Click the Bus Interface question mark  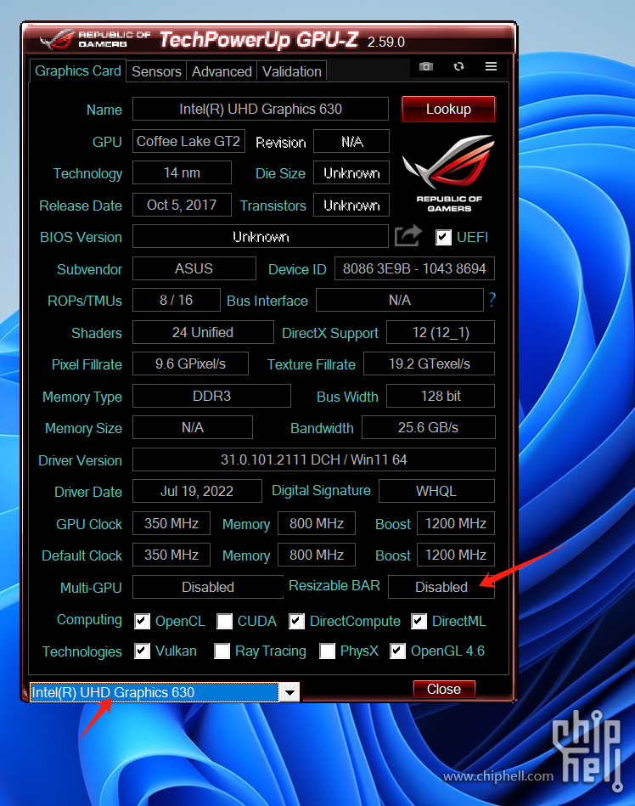click(x=492, y=300)
